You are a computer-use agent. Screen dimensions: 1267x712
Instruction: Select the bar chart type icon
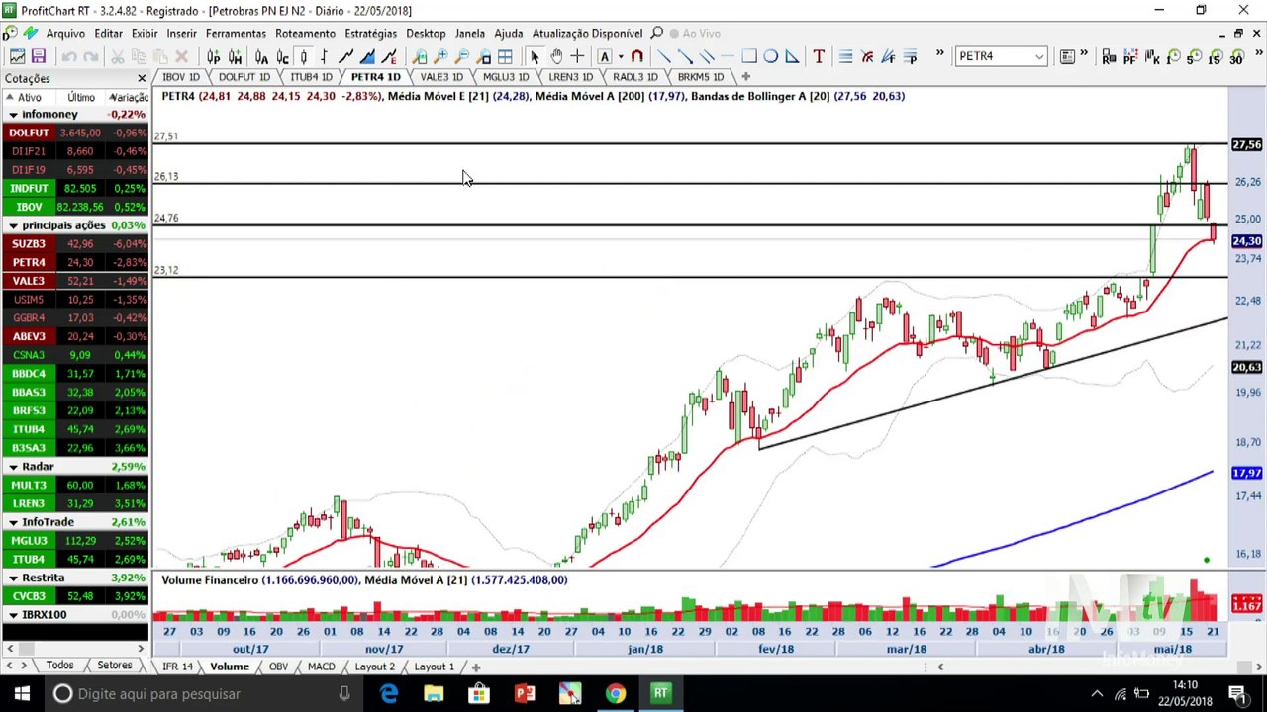[x=324, y=56]
